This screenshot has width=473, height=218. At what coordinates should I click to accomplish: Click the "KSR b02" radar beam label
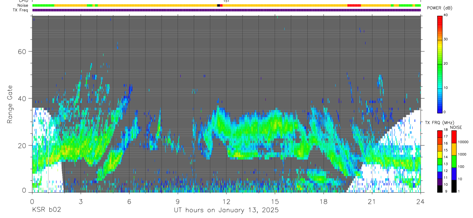pos(46,210)
